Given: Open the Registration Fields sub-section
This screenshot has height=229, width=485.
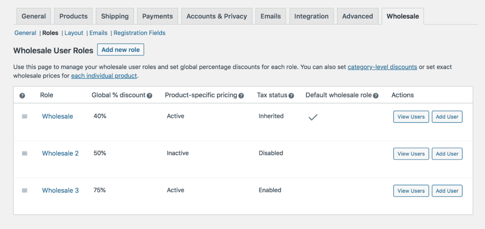Looking at the screenshot, I should pos(139,33).
